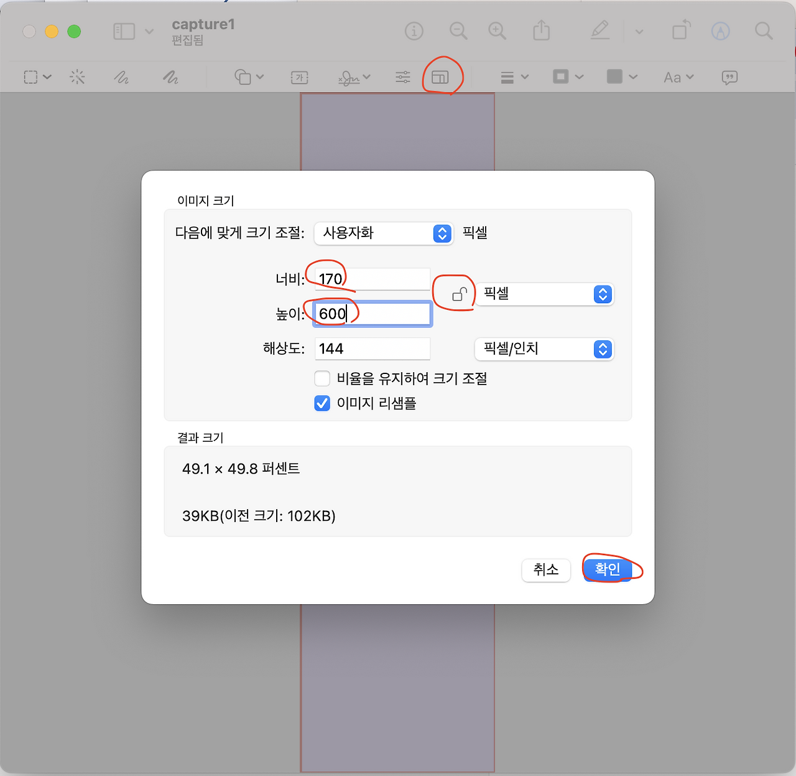This screenshot has width=796, height=776.
Task: Open the Shapes tool menu
Action: point(249,77)
